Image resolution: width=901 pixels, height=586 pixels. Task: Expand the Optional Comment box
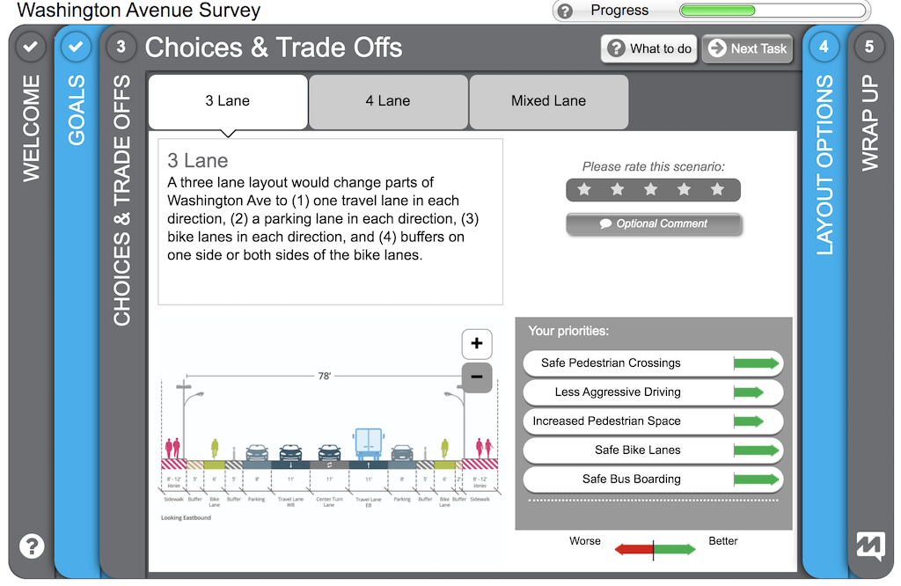click(654, 224)
